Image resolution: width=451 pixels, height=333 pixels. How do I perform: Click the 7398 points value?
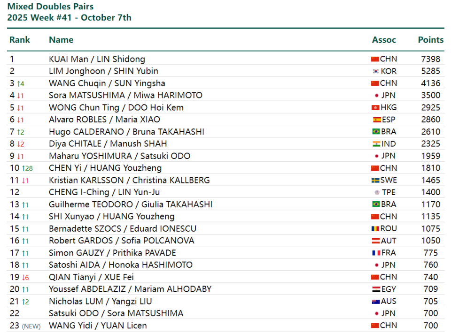(431, 59)
